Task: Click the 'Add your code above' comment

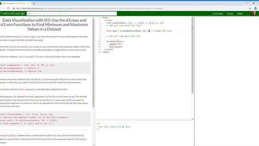Action: click(123, 36)
